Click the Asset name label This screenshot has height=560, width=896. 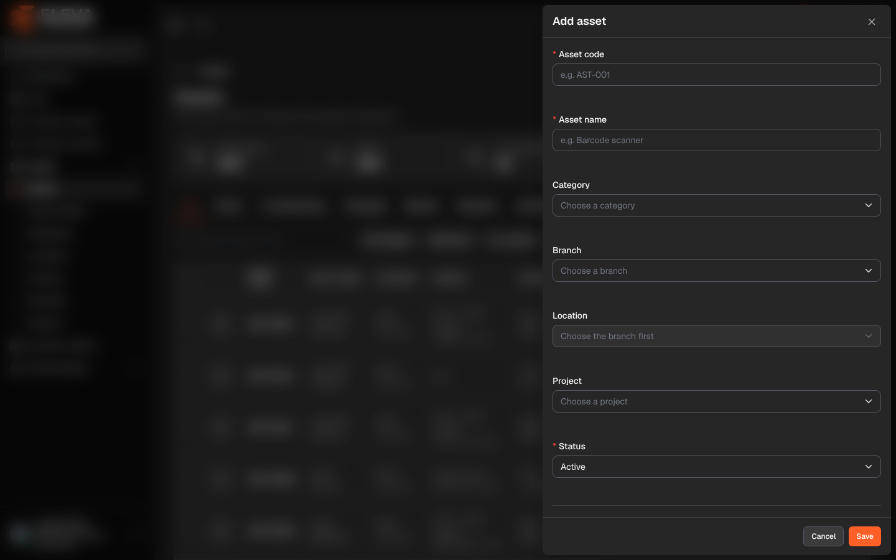(x=582, y=119)
